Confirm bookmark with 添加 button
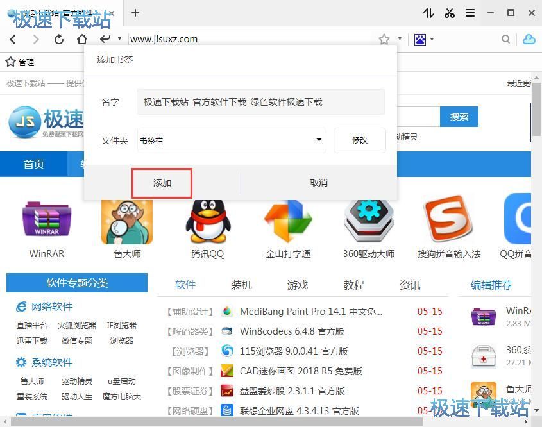542x427 pixels. point(162,183)
